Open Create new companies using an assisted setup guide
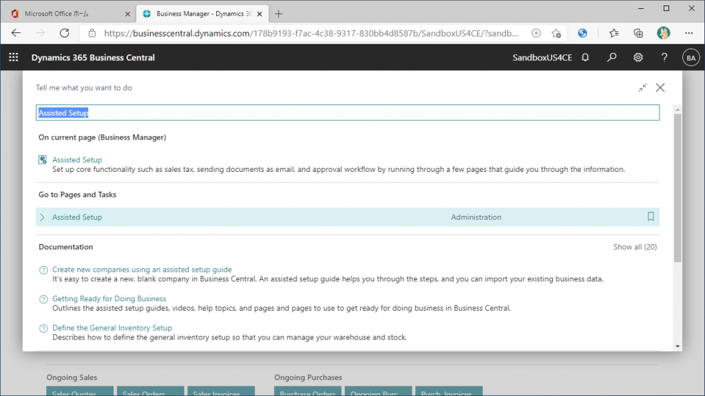Viewport: 705px width, 396px height. click(142, 269)
